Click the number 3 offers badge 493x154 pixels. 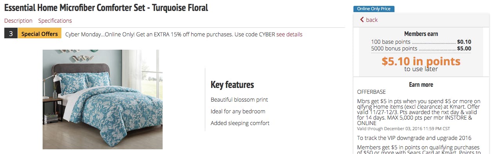11,34
